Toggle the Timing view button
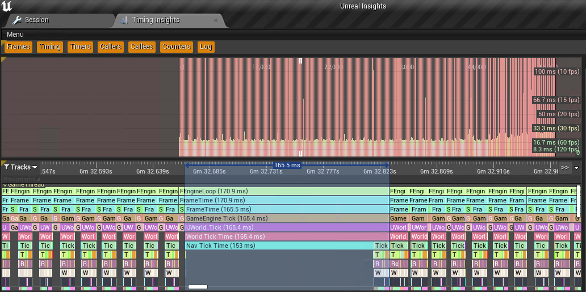The height and width of the screenshot is (292, 586). coord(49,47)
